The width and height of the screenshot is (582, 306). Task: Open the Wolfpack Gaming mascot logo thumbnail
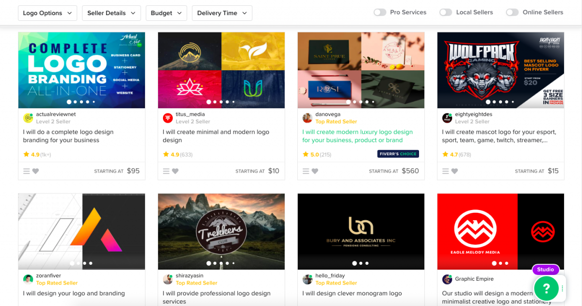tap(501, 70)
